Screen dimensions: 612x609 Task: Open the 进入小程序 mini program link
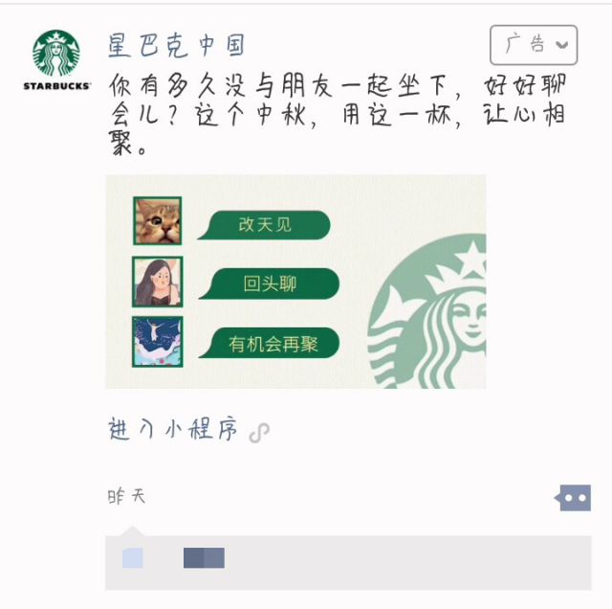[172, 430]
